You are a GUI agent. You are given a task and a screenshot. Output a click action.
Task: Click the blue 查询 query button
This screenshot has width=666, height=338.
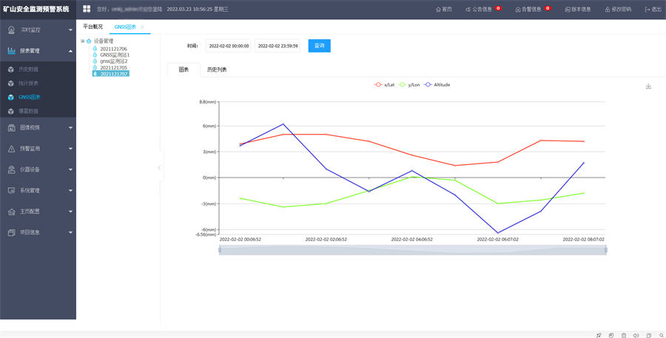coord(319,46)
